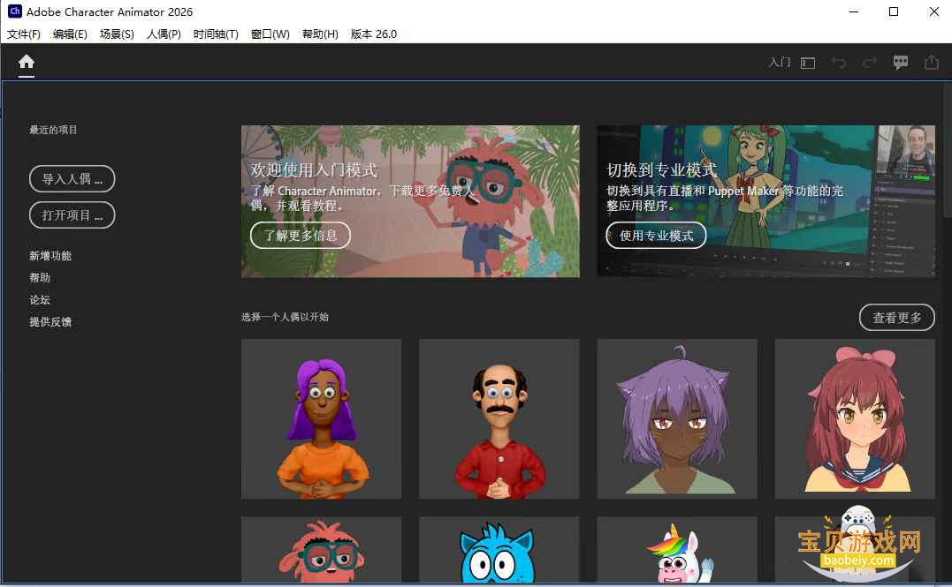Switch to 入门 starter mode
The width and height of the screenshot is (952, 587).
(x=780, y=63)
